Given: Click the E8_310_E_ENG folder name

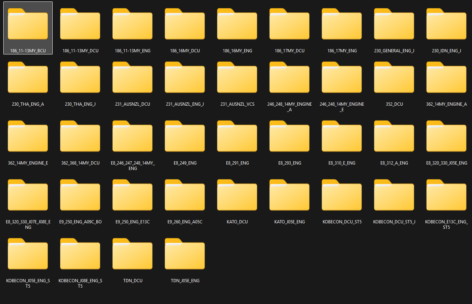Looking at the screenshot, I should 342,163.
